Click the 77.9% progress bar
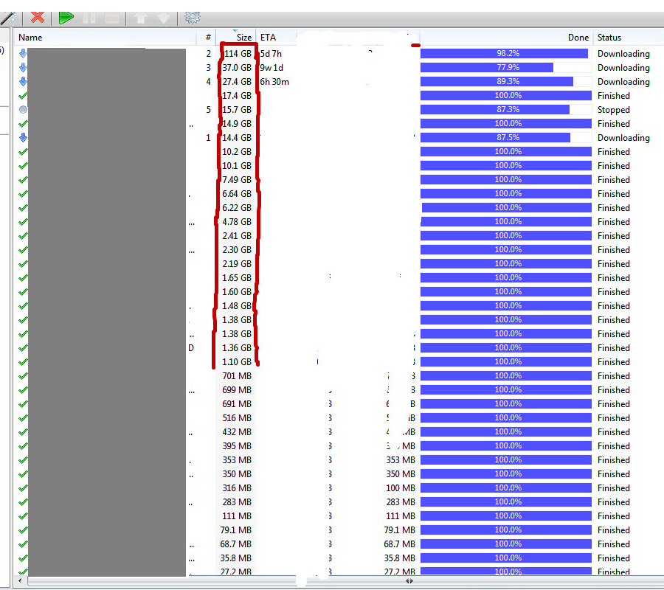The width and height of the screenshot is (664, 590). 506,67
